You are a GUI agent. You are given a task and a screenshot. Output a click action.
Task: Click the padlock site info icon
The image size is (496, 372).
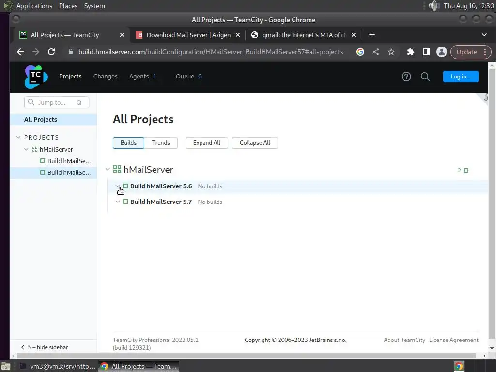tap(71, 52)
